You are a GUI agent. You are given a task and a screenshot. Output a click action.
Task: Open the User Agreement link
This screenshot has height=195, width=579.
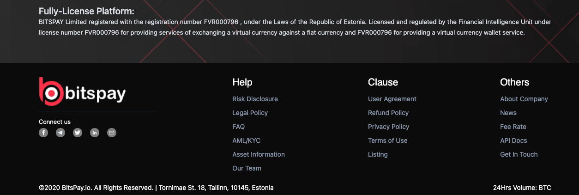point(392,99)
